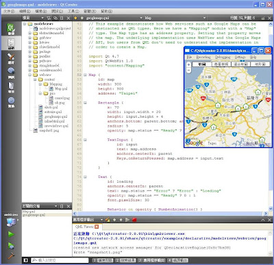
Task: Open the 項目 view selector dropdown
Action: click(33, 18)
